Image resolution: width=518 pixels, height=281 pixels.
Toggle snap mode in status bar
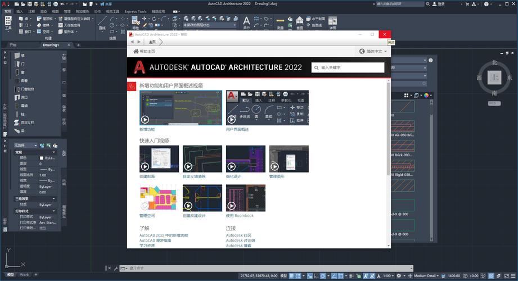298,276
